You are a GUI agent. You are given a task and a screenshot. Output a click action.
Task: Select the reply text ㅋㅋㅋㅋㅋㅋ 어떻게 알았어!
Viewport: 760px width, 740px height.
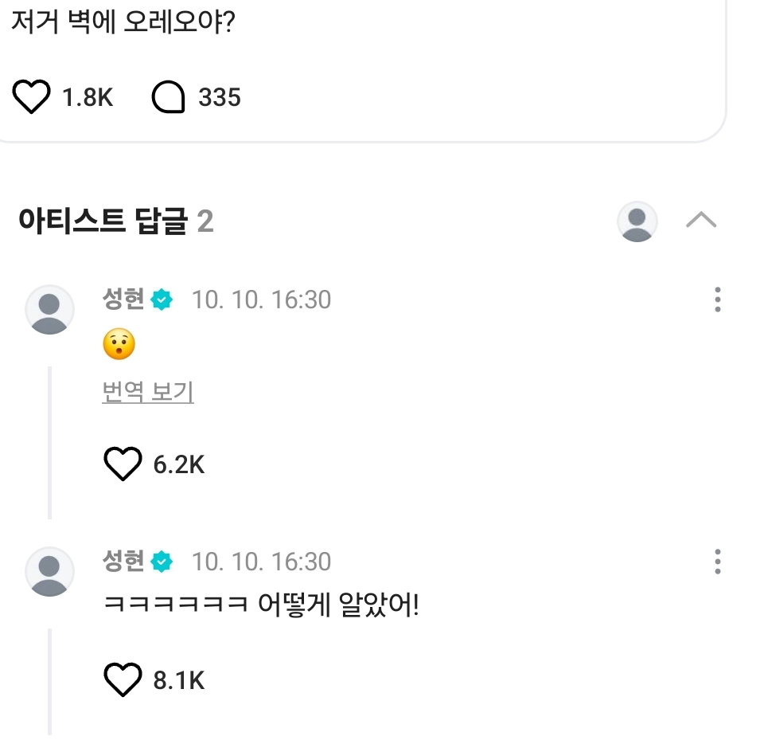(261, 605)
